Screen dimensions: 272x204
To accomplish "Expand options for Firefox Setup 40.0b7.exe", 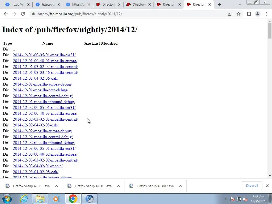I will click(x=180, y=186).
